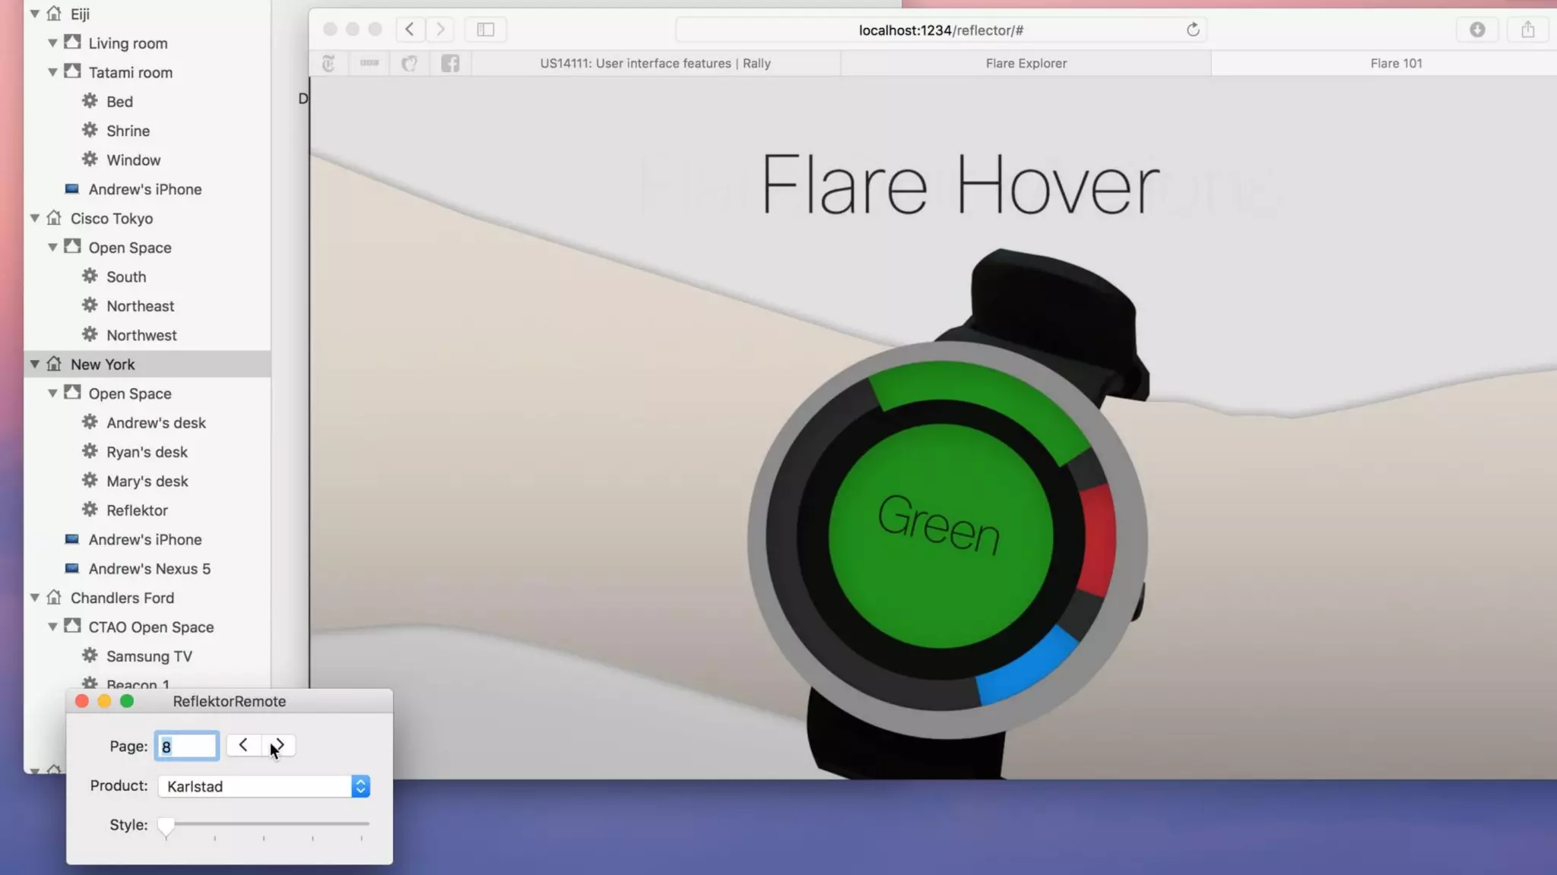Click the Style slider thumb

coord(166,825)
